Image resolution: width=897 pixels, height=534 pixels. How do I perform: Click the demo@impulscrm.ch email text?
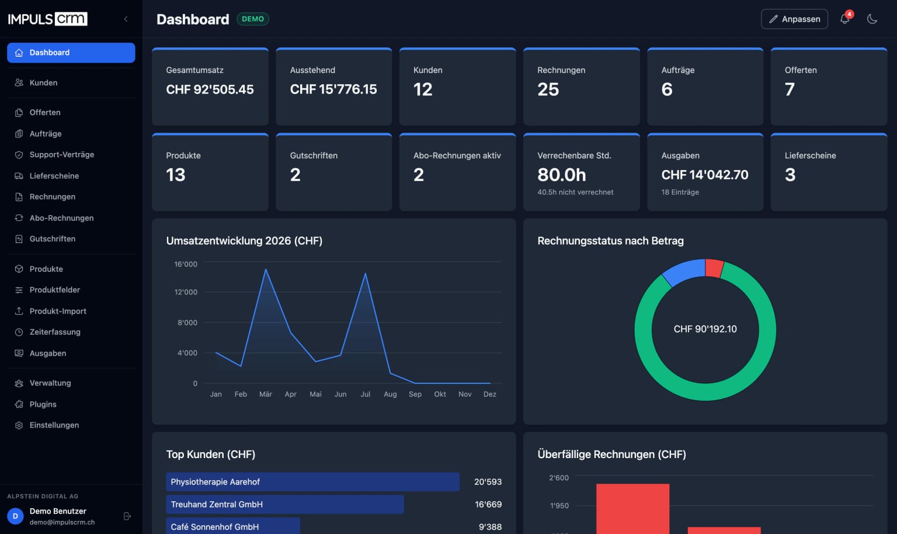pyautogui.click(x=62, y=522)
